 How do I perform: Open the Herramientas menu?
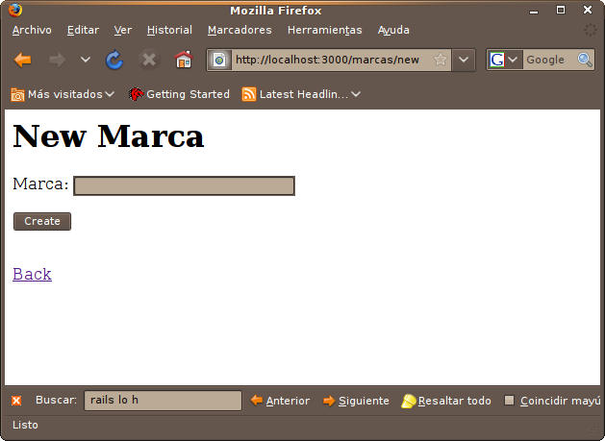[x=324, y=30]
